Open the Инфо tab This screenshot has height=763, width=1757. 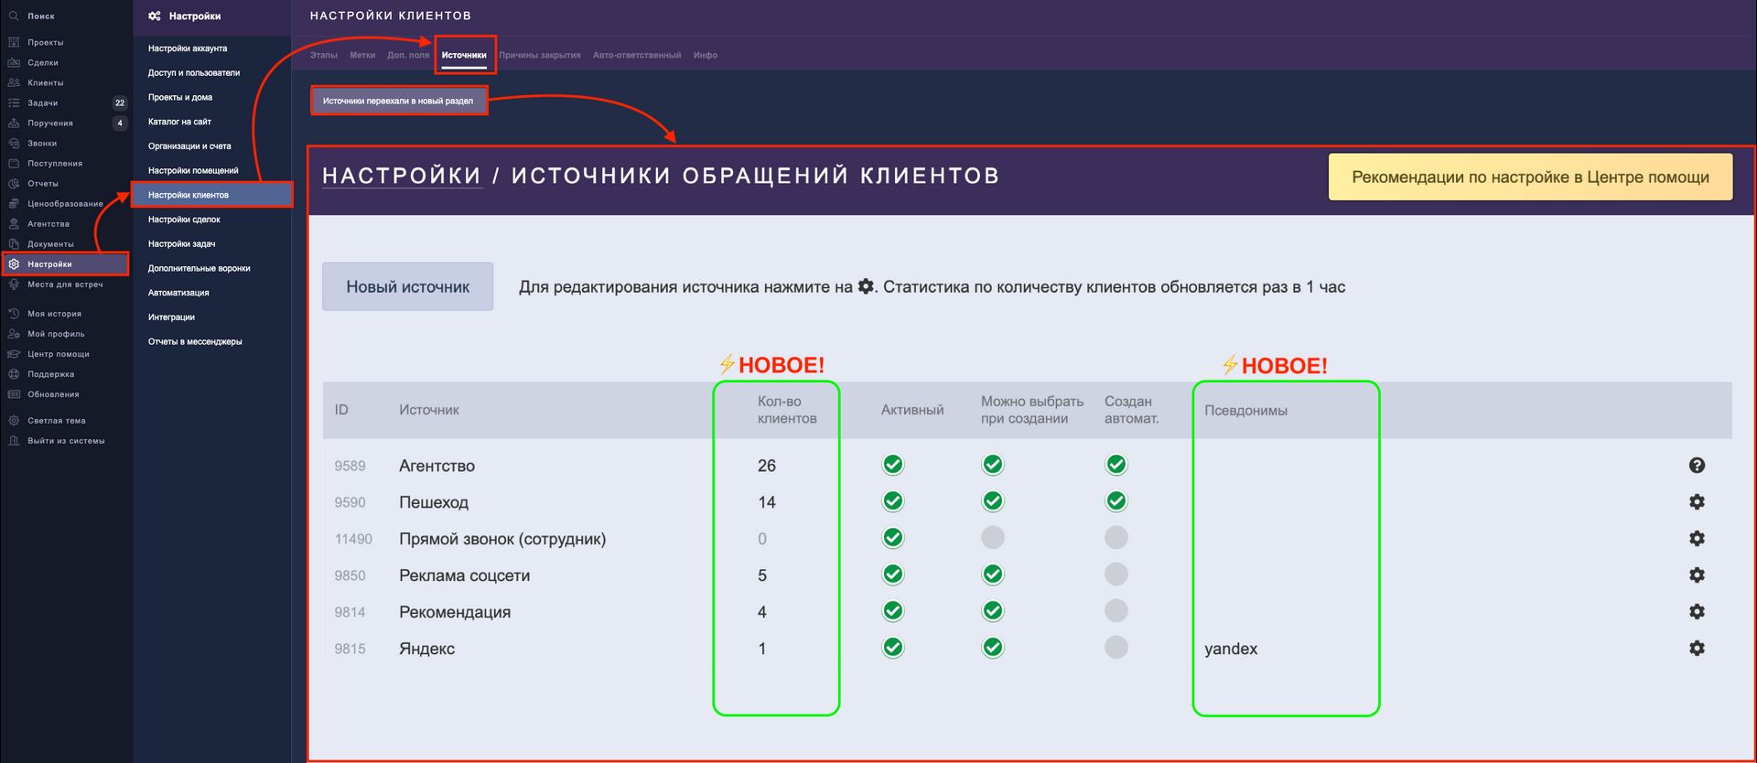point(706,55)
